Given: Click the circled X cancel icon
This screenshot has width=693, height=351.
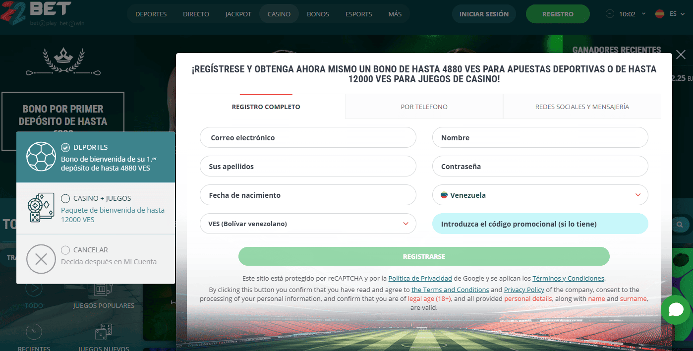Looking at the screenshot, I should click(41, 259).
